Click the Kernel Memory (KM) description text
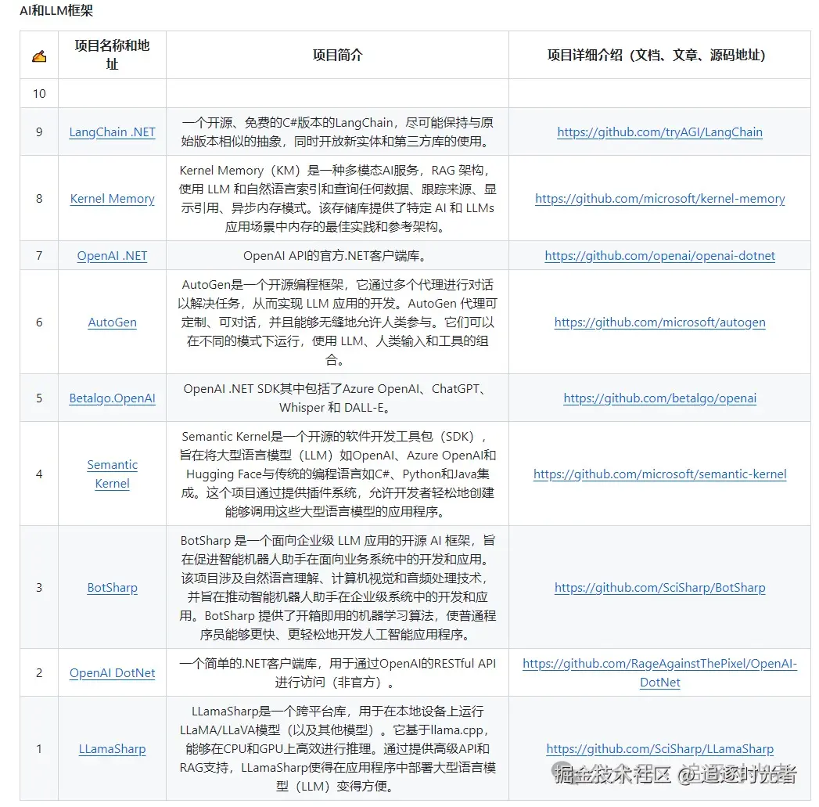Screen dimensions: 819x807 (x=337, y=199)
